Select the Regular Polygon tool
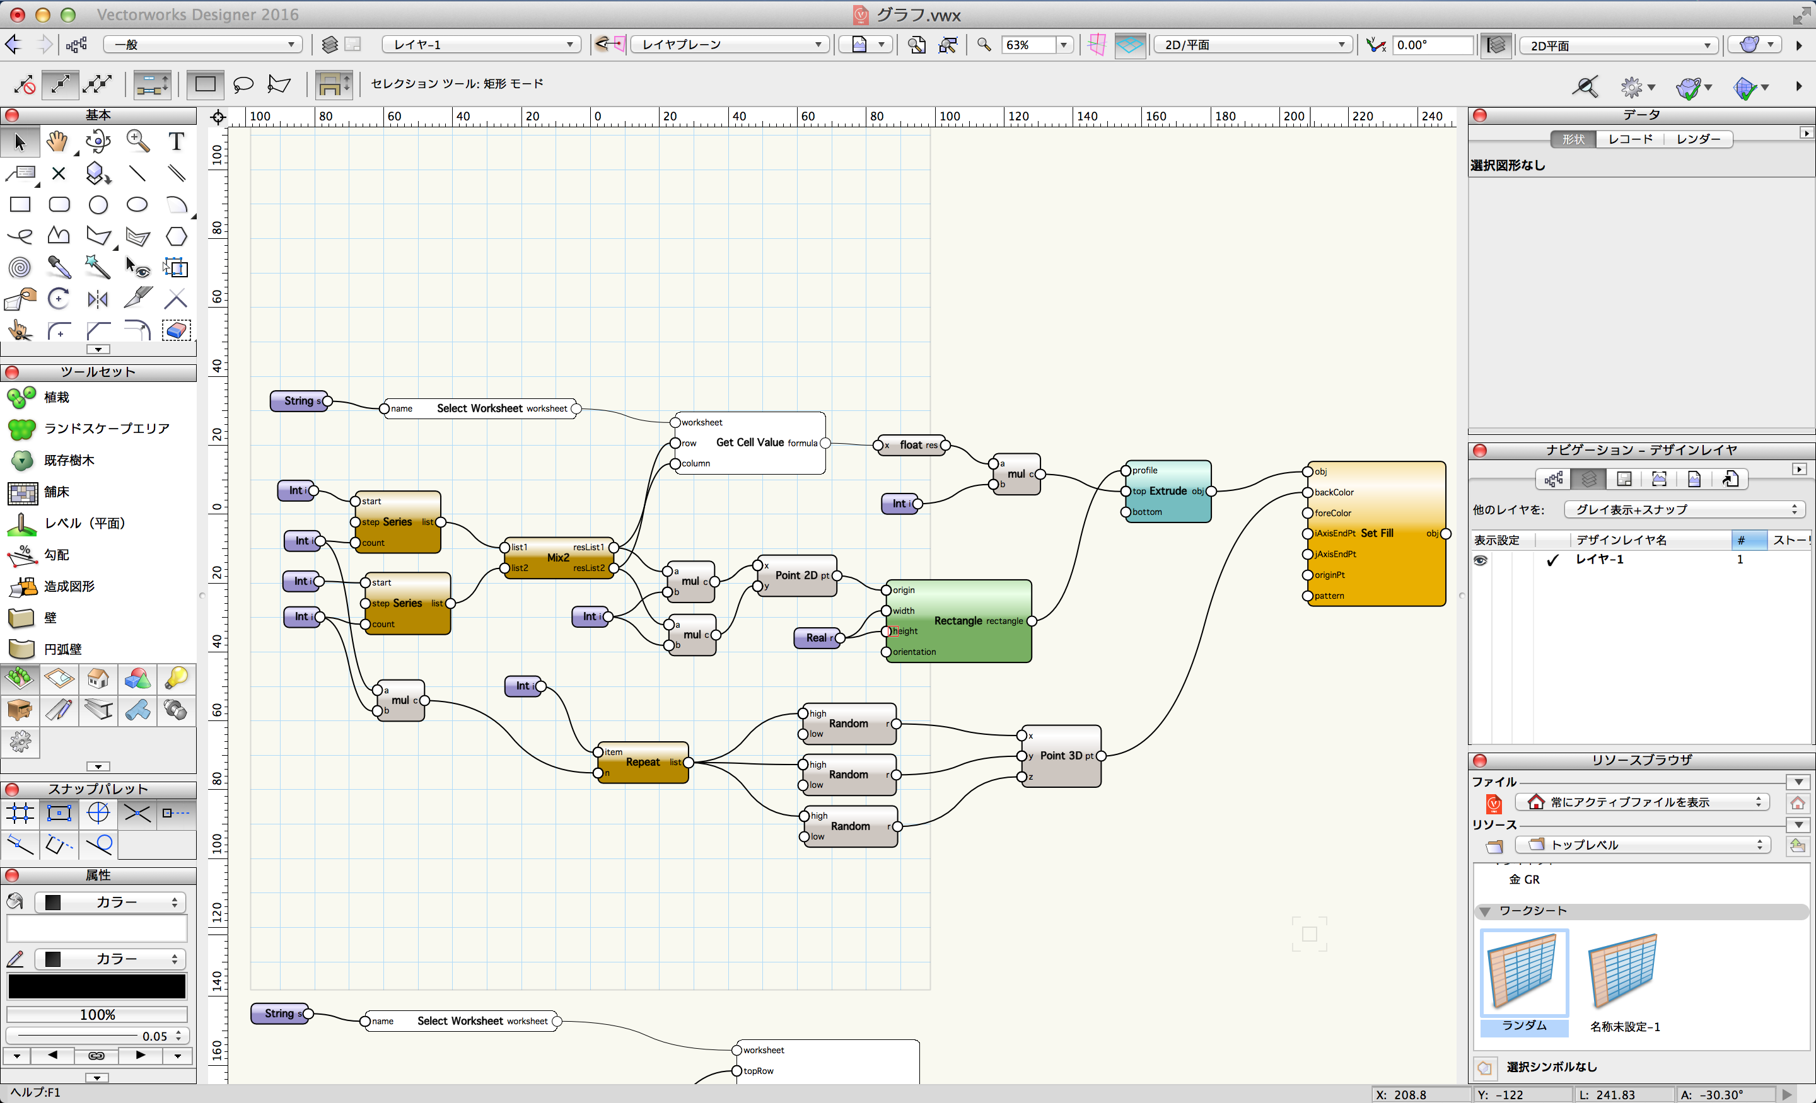 coord(176,236)
